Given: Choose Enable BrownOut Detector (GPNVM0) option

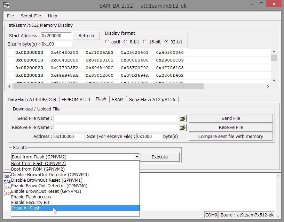Looking at the screenshot, I should coord(75,186).
